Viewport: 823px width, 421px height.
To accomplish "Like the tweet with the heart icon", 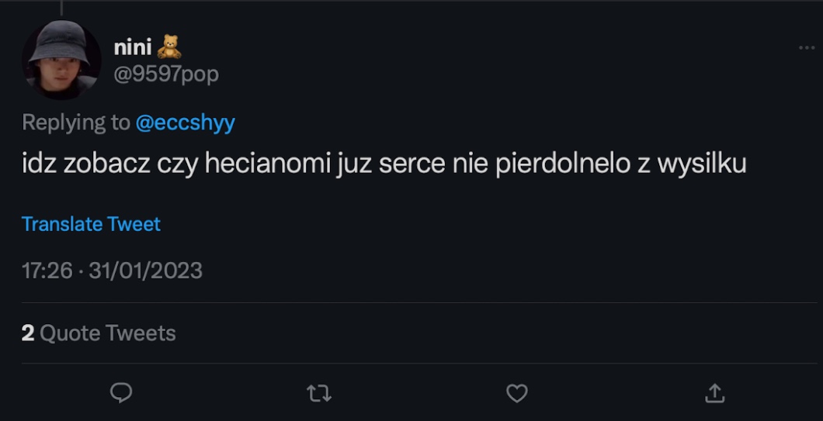I will tap(517, 394).
